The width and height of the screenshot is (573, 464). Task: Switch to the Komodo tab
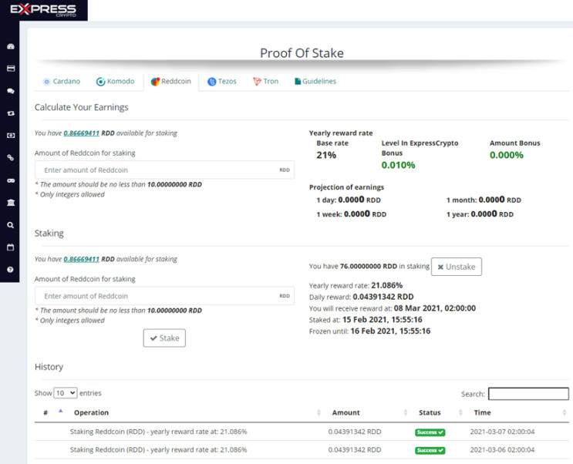[115, 82]
